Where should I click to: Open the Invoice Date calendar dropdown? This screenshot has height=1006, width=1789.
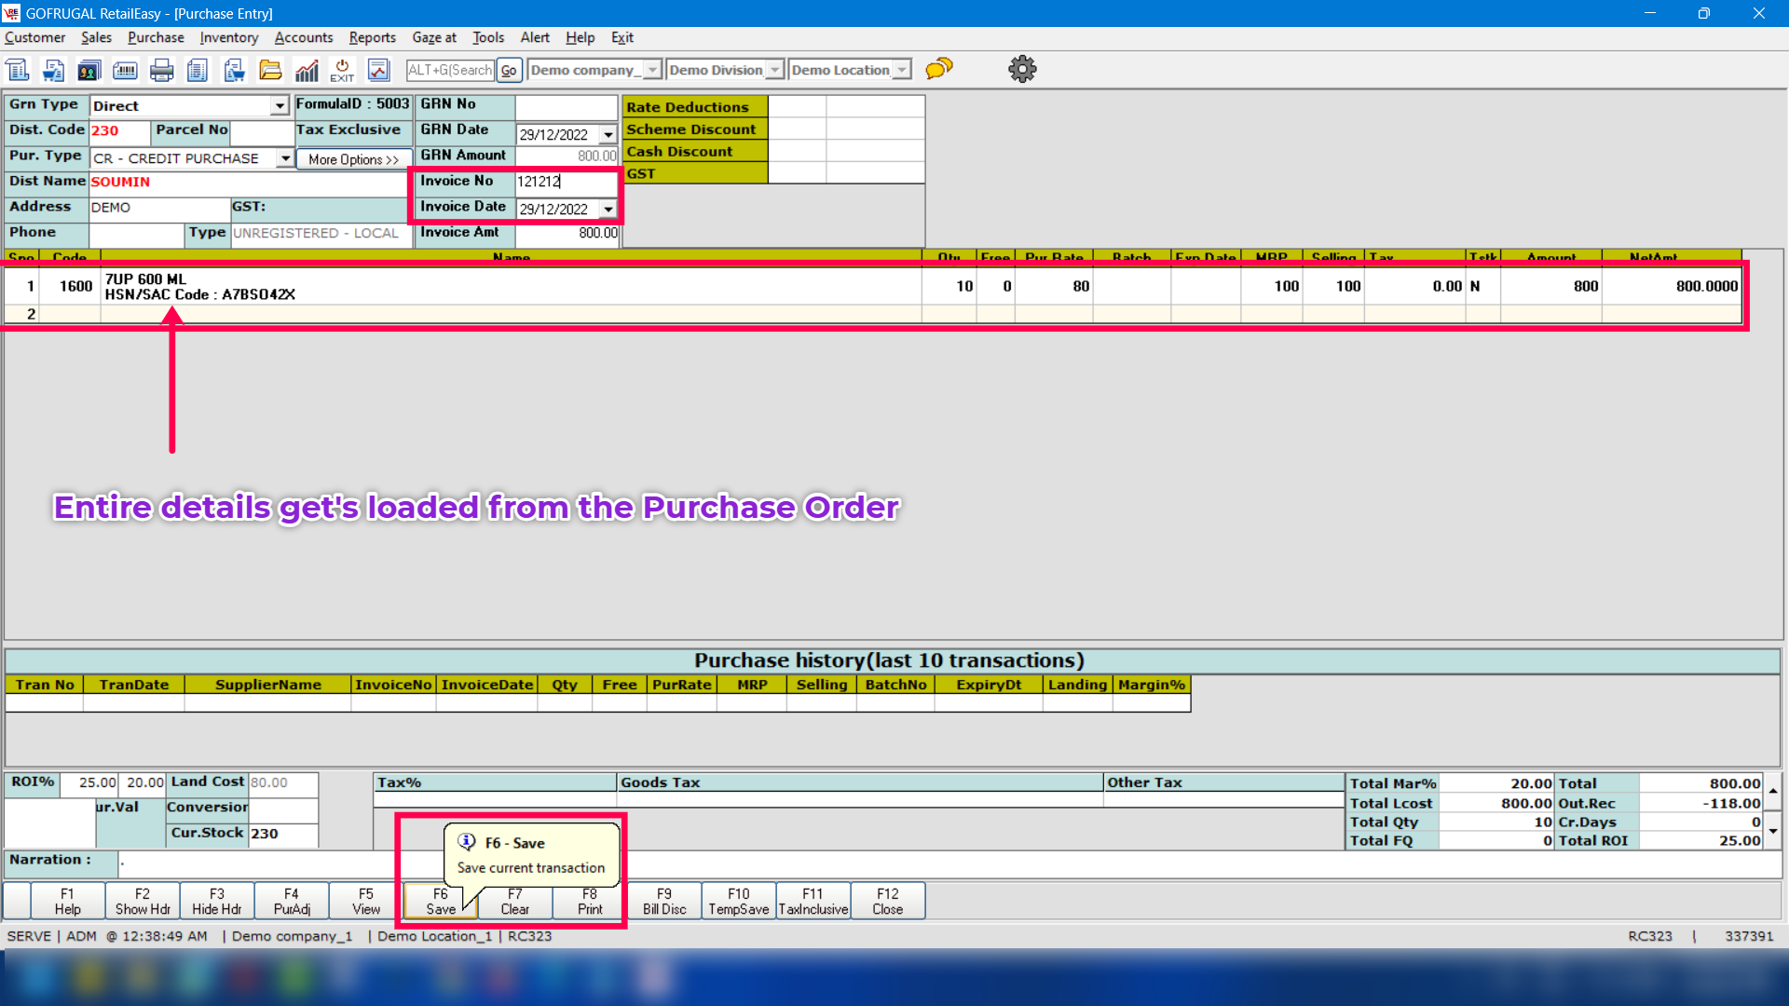tap(608, 210)
